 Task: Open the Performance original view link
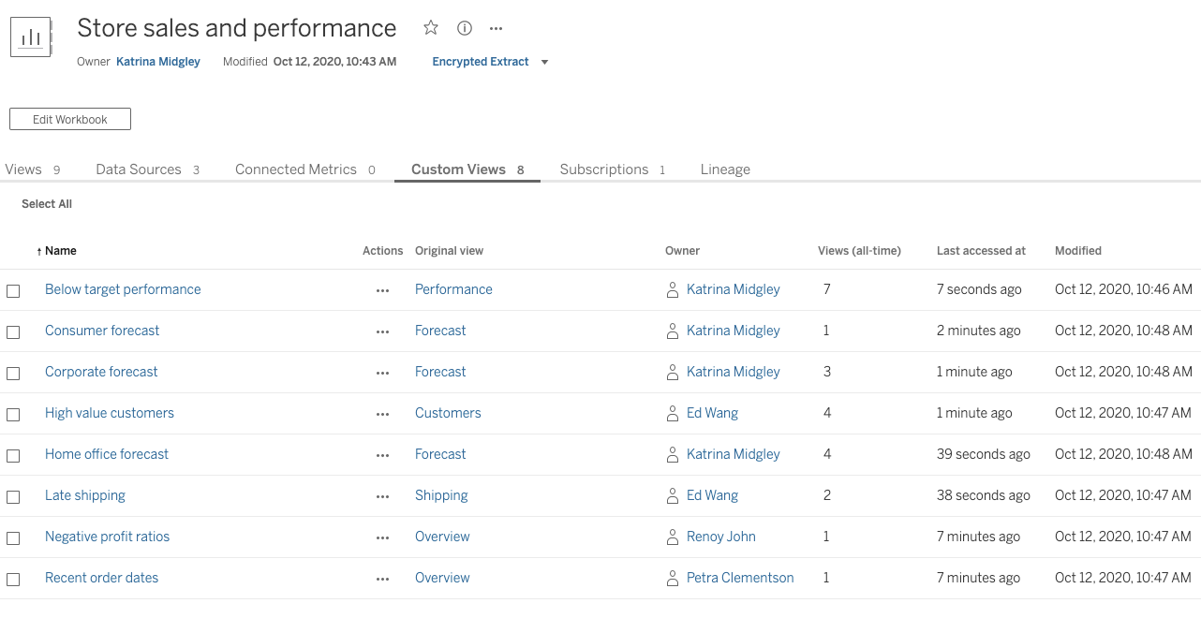tap(453, 289)
